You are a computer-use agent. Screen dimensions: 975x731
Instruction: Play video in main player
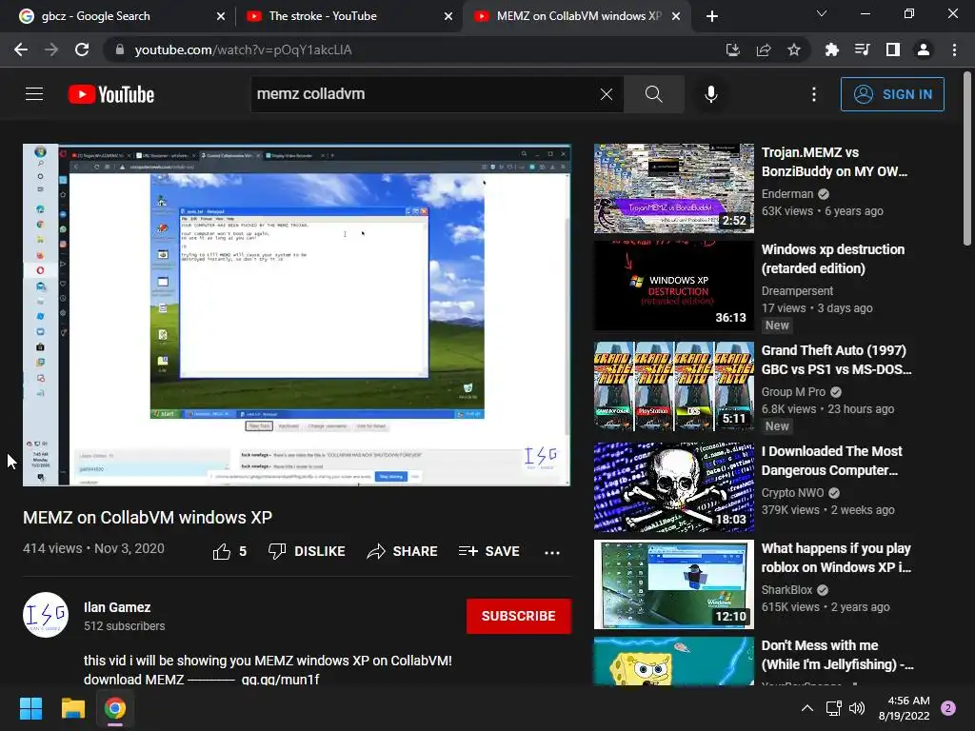pyautogui.click(x=297, y=315)
